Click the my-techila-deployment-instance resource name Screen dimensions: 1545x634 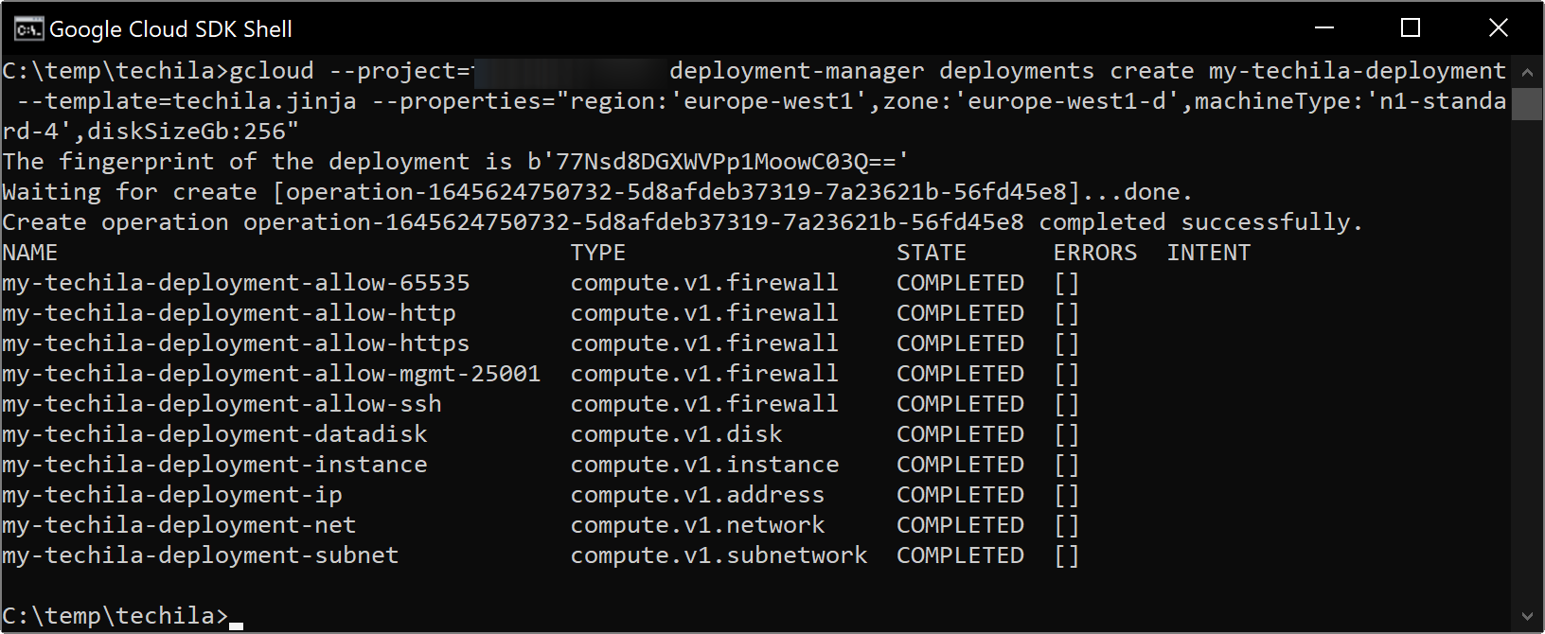(215, 465)
